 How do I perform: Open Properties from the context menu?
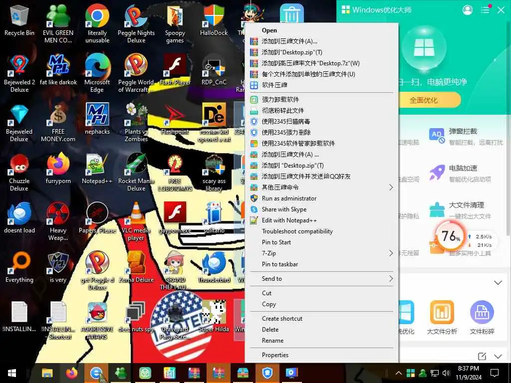click(322, 355)
